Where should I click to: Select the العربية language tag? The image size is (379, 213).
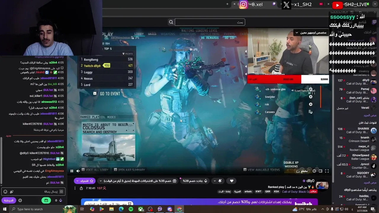click(237, 191)
